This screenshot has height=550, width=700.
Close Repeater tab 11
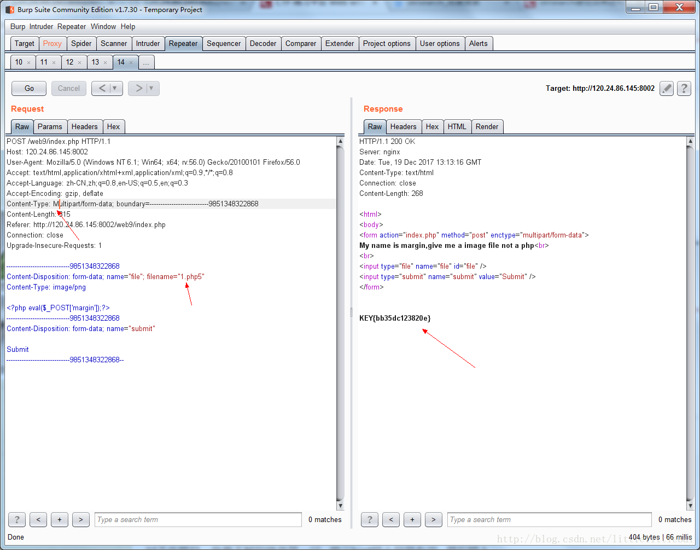click(x=54, y=62)
